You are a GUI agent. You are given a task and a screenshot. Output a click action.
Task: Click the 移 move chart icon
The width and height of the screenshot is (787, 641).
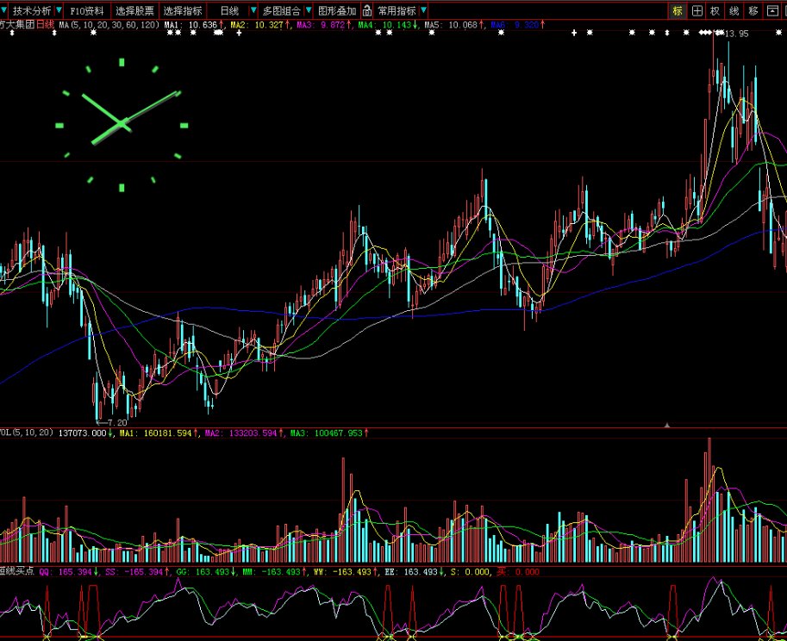[x=753, y=11]
